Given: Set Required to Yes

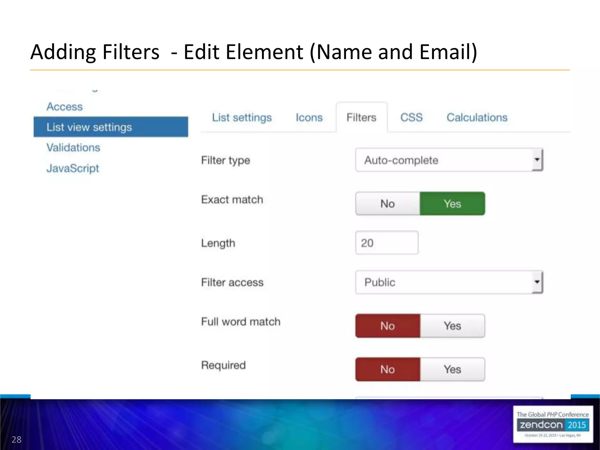Looking at the screenshot, I should click(452, 369).
